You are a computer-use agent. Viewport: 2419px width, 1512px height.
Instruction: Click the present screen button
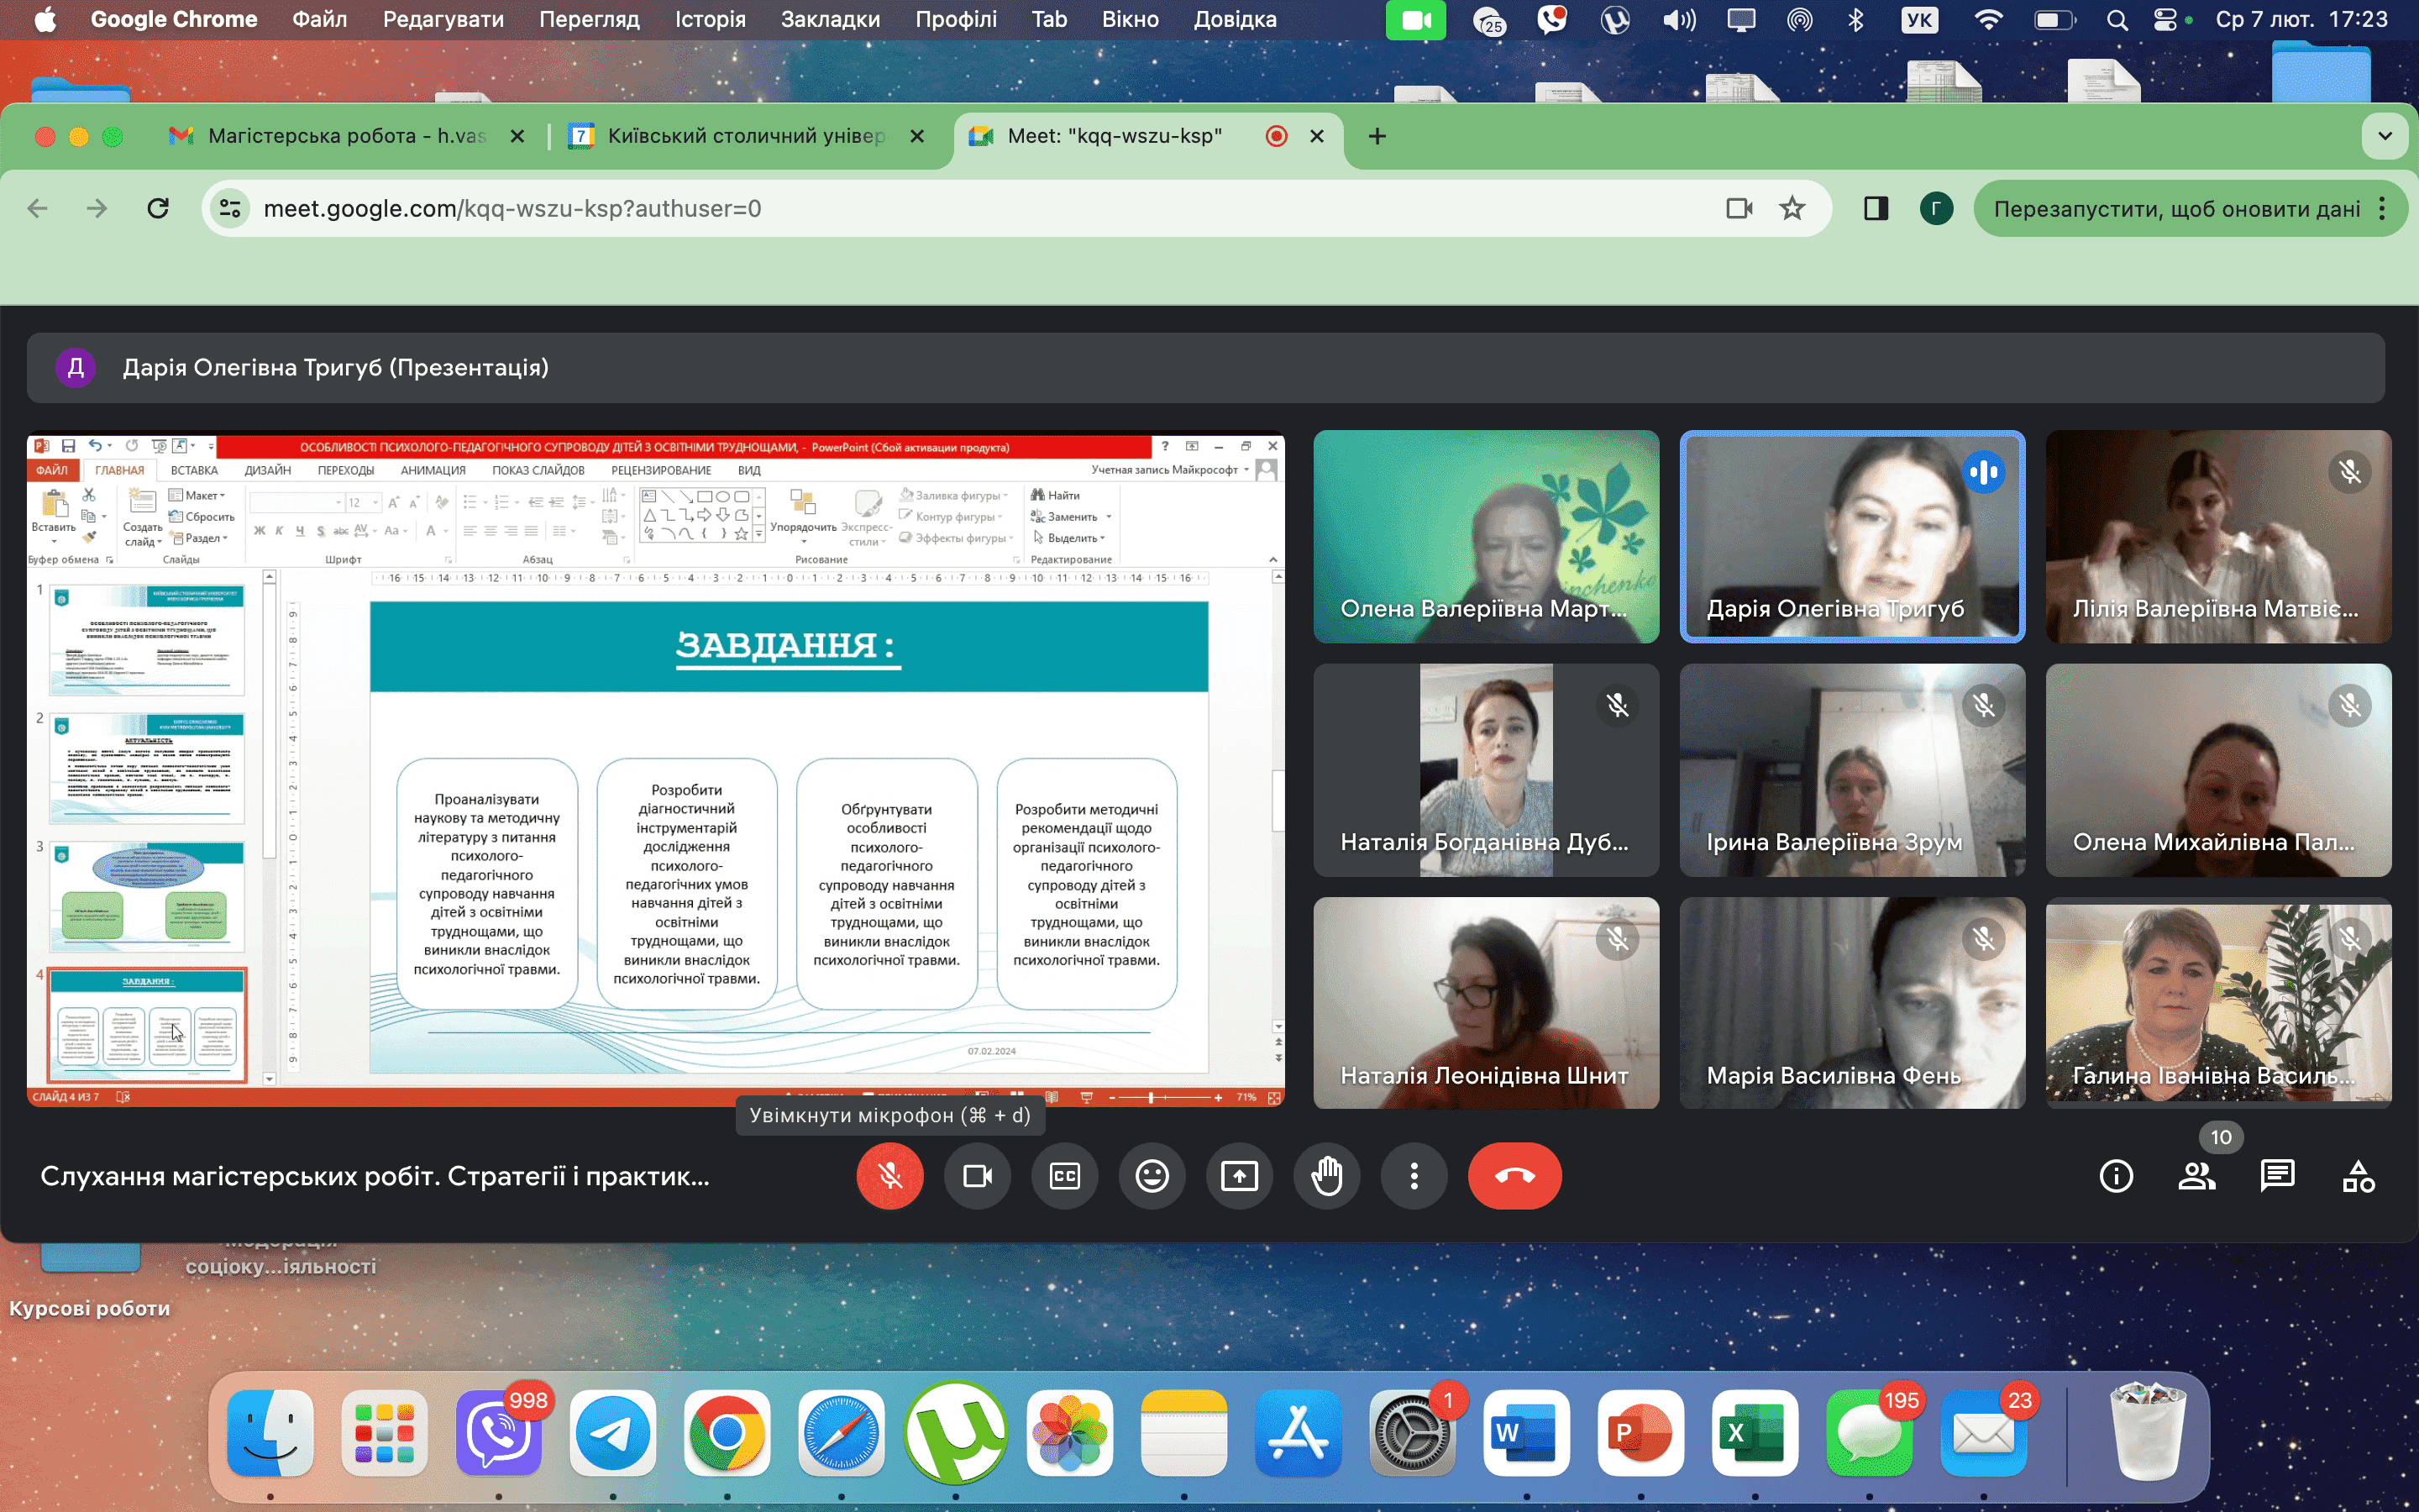pos(1240,1176)
